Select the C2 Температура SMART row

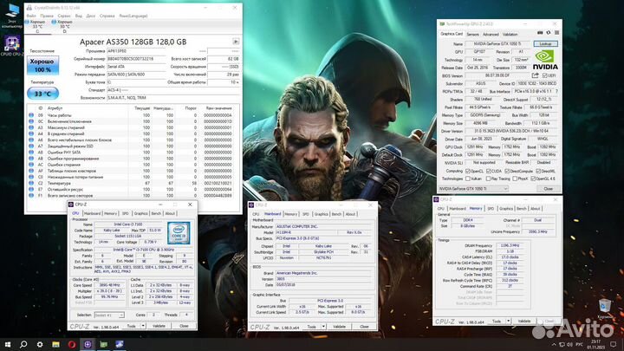click(133, 183)
